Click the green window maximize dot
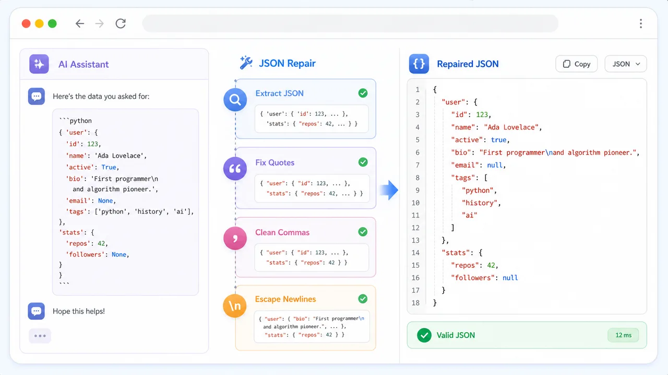The image size is (668, 375). coord(52,23)
